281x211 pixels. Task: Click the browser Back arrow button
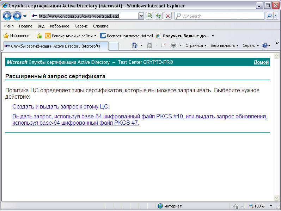tap(7, 16)
